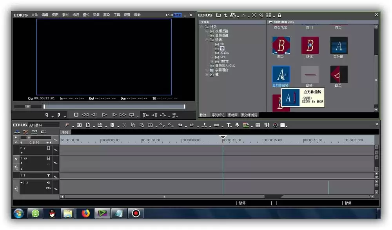
Task: Collapse the 1 A audio track triangle
Action: (22, 183)
